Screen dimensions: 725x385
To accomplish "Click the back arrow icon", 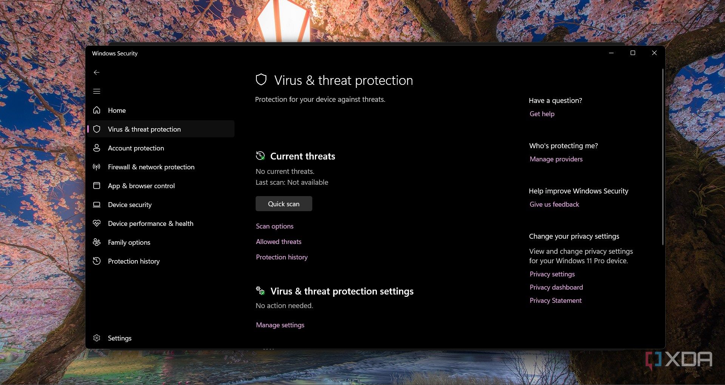I will coord(97,72).
